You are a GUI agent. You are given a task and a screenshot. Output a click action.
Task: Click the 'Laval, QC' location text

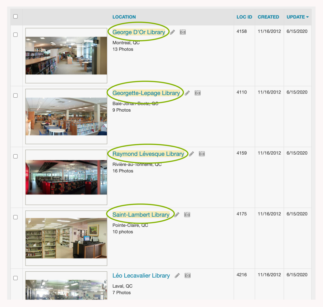coord(122,286)
